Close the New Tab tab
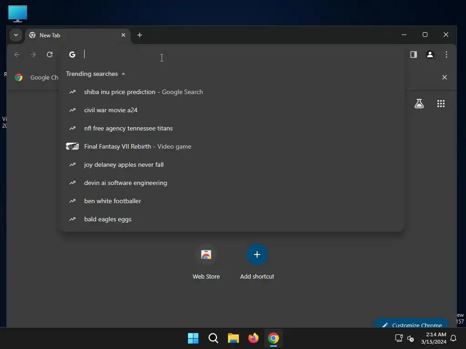466x349 pixels. coord(123,35)
